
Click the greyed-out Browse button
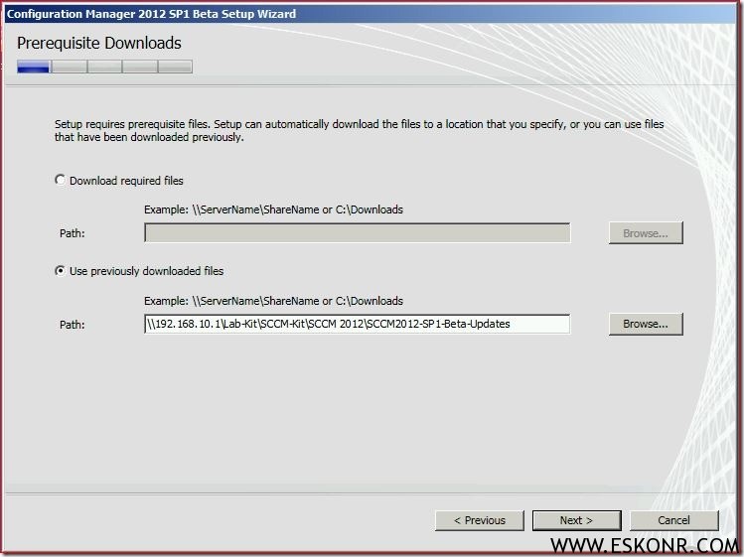tap(646, 233)
